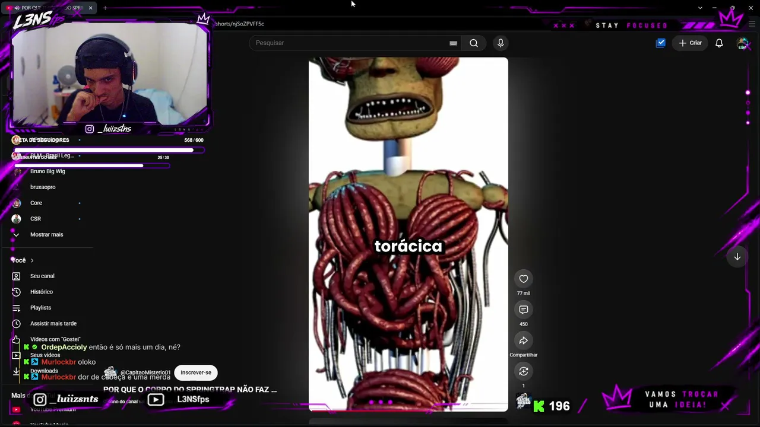This screenshot has width=760, height=427.
Task: Subscribe with the Inscrever-se button
Action: click(196, 372)
